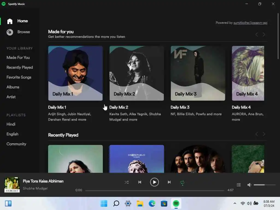Image resolution: width=280 pixels, height=210 pixels.
Task: Click the Home house icon
Action: pyautogui.click(x=10, y=21)
